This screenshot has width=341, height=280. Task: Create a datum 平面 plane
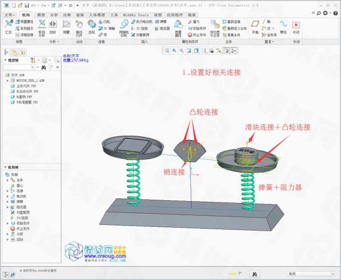[255, 27]
